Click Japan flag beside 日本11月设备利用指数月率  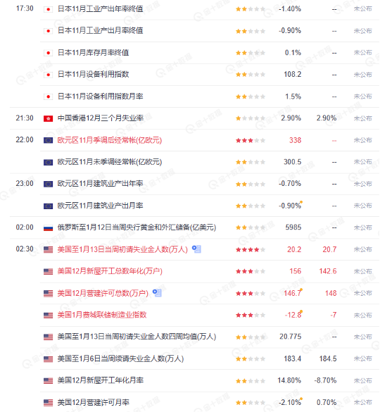click(48, 96)
